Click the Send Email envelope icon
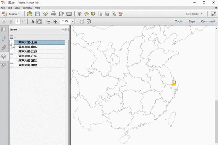Screen dimensions: 218x145 (x=69, y=14)
